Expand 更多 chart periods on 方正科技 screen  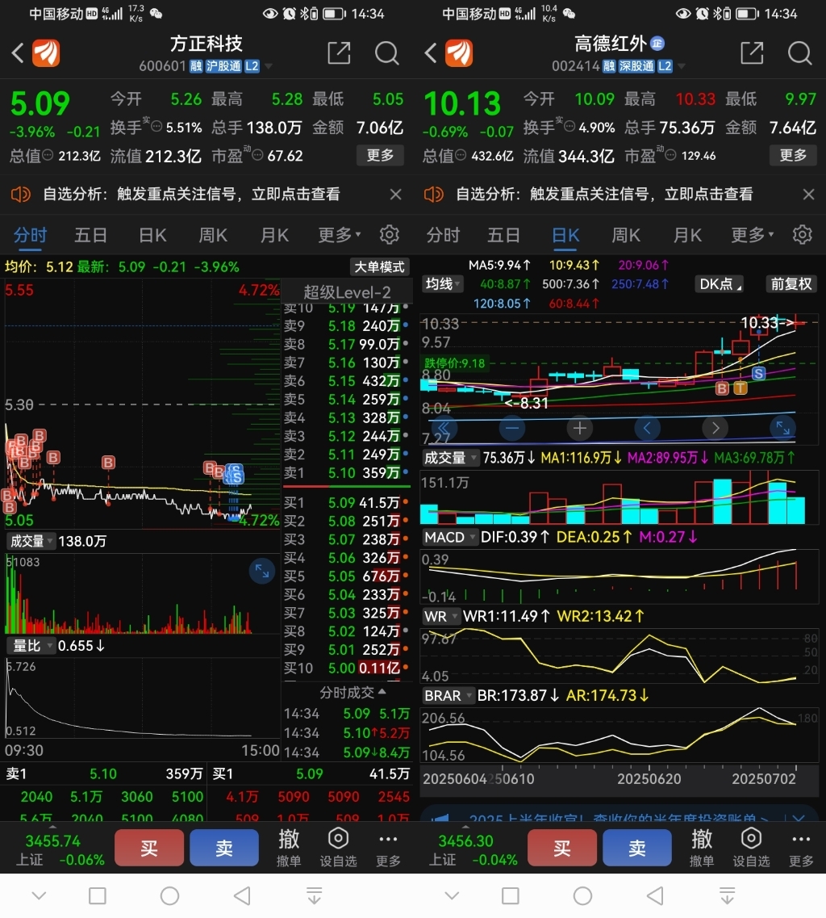340,235
